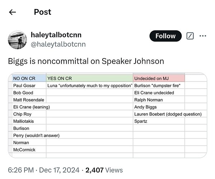This screenshot has height=179, width=215.
Task: Click the Lauren Boebert dodged question cell
Action: [168, 114]
